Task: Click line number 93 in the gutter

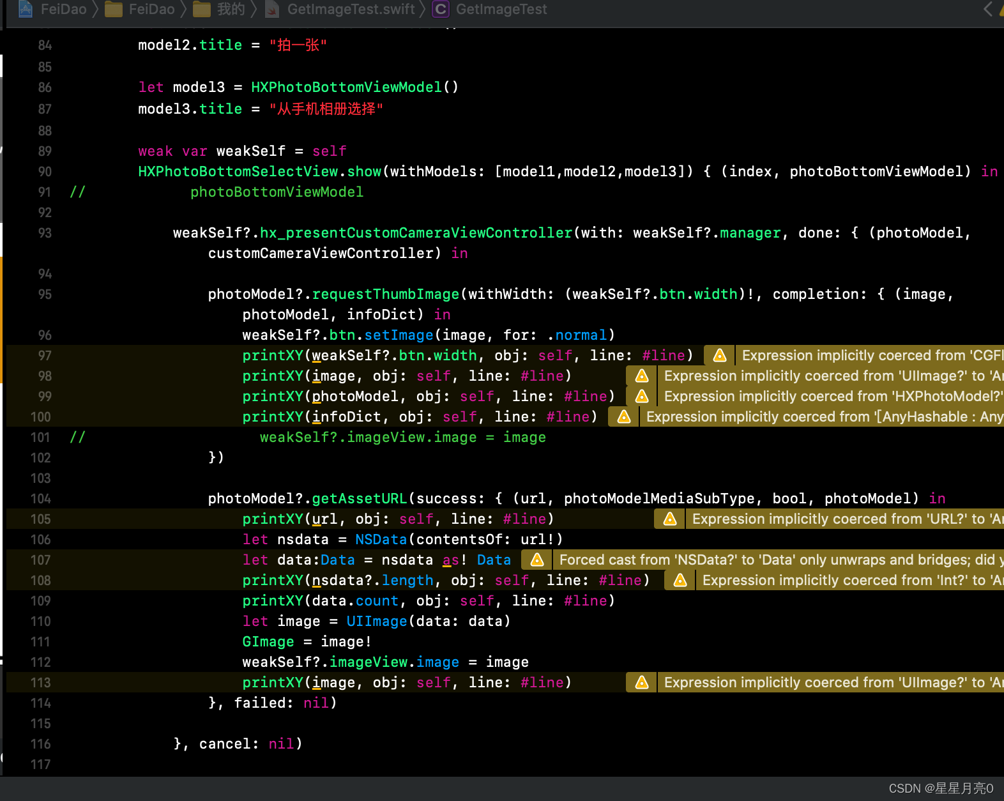Action: (x=45, y=233)
